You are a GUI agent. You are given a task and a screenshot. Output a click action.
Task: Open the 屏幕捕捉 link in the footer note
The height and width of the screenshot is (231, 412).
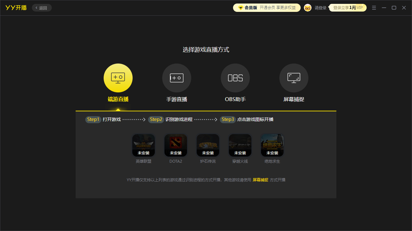[260, 180]
